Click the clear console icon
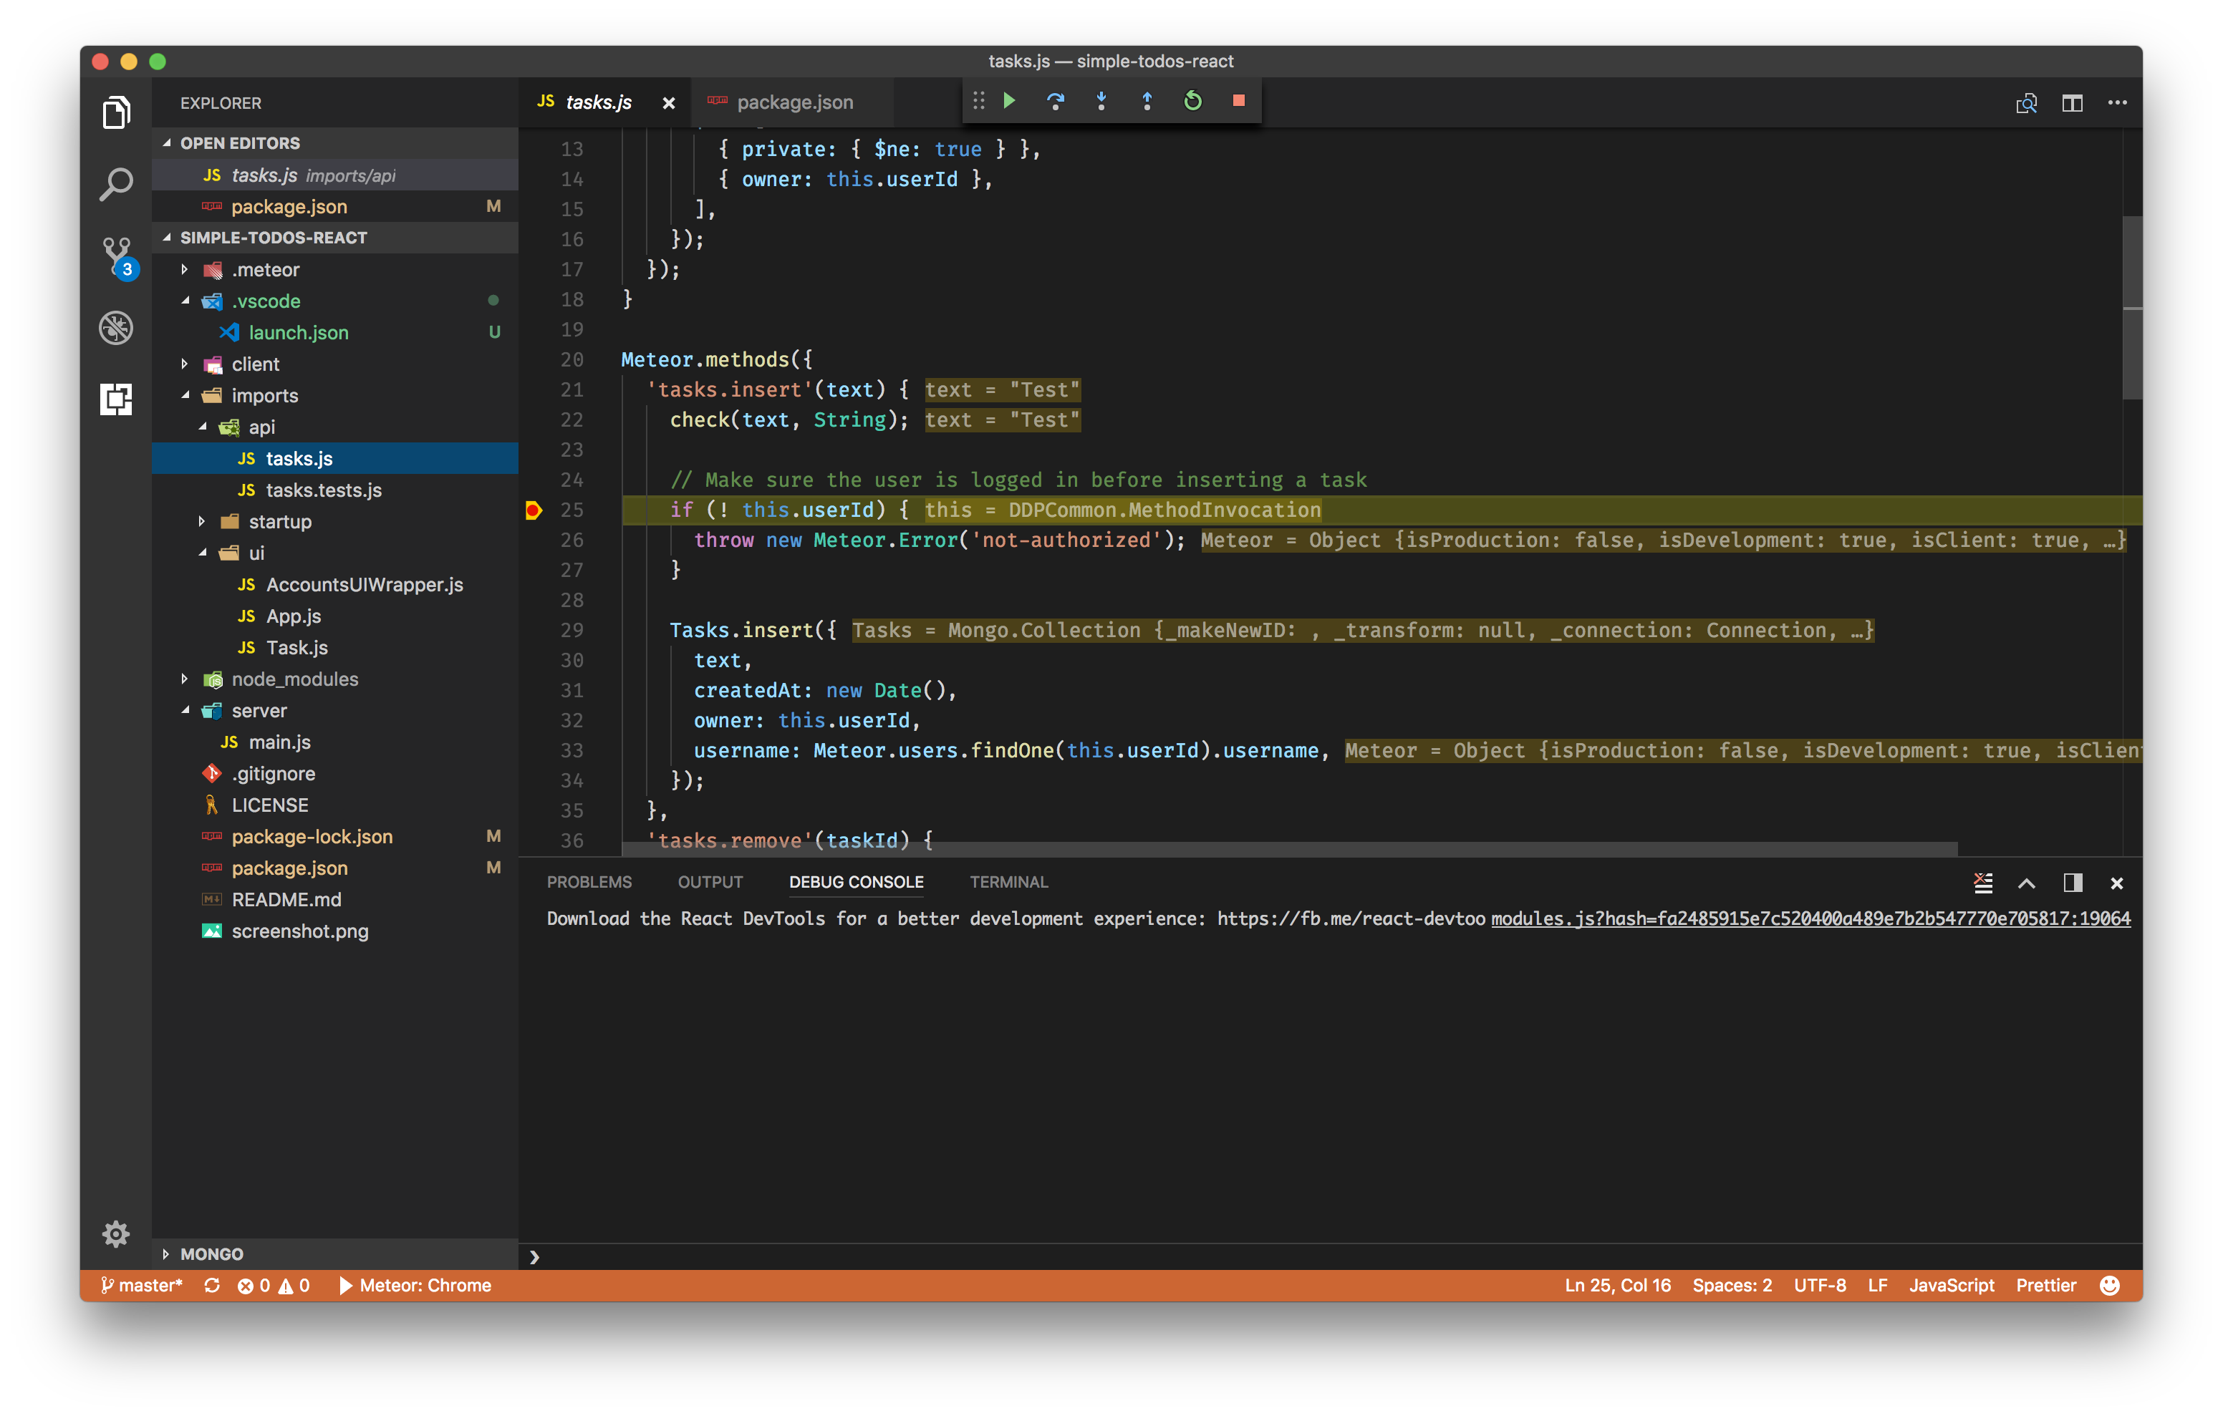This screenshot has height=1416, width=2223. pos(1983,881)
